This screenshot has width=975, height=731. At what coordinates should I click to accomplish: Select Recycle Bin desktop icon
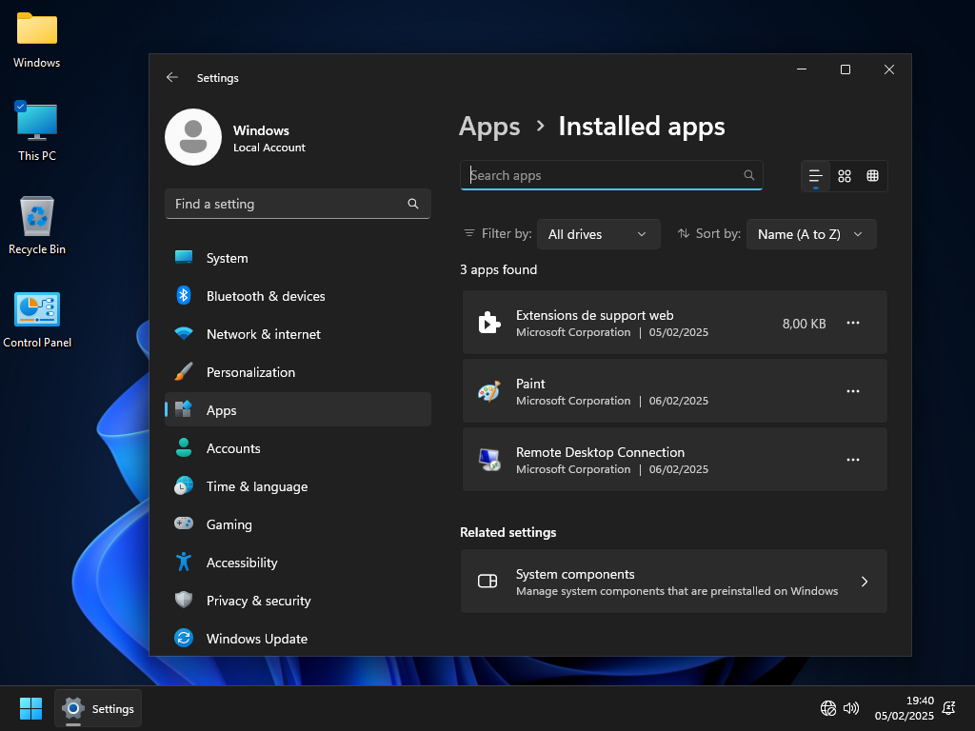pyautogui.click(x=37, y=225)
